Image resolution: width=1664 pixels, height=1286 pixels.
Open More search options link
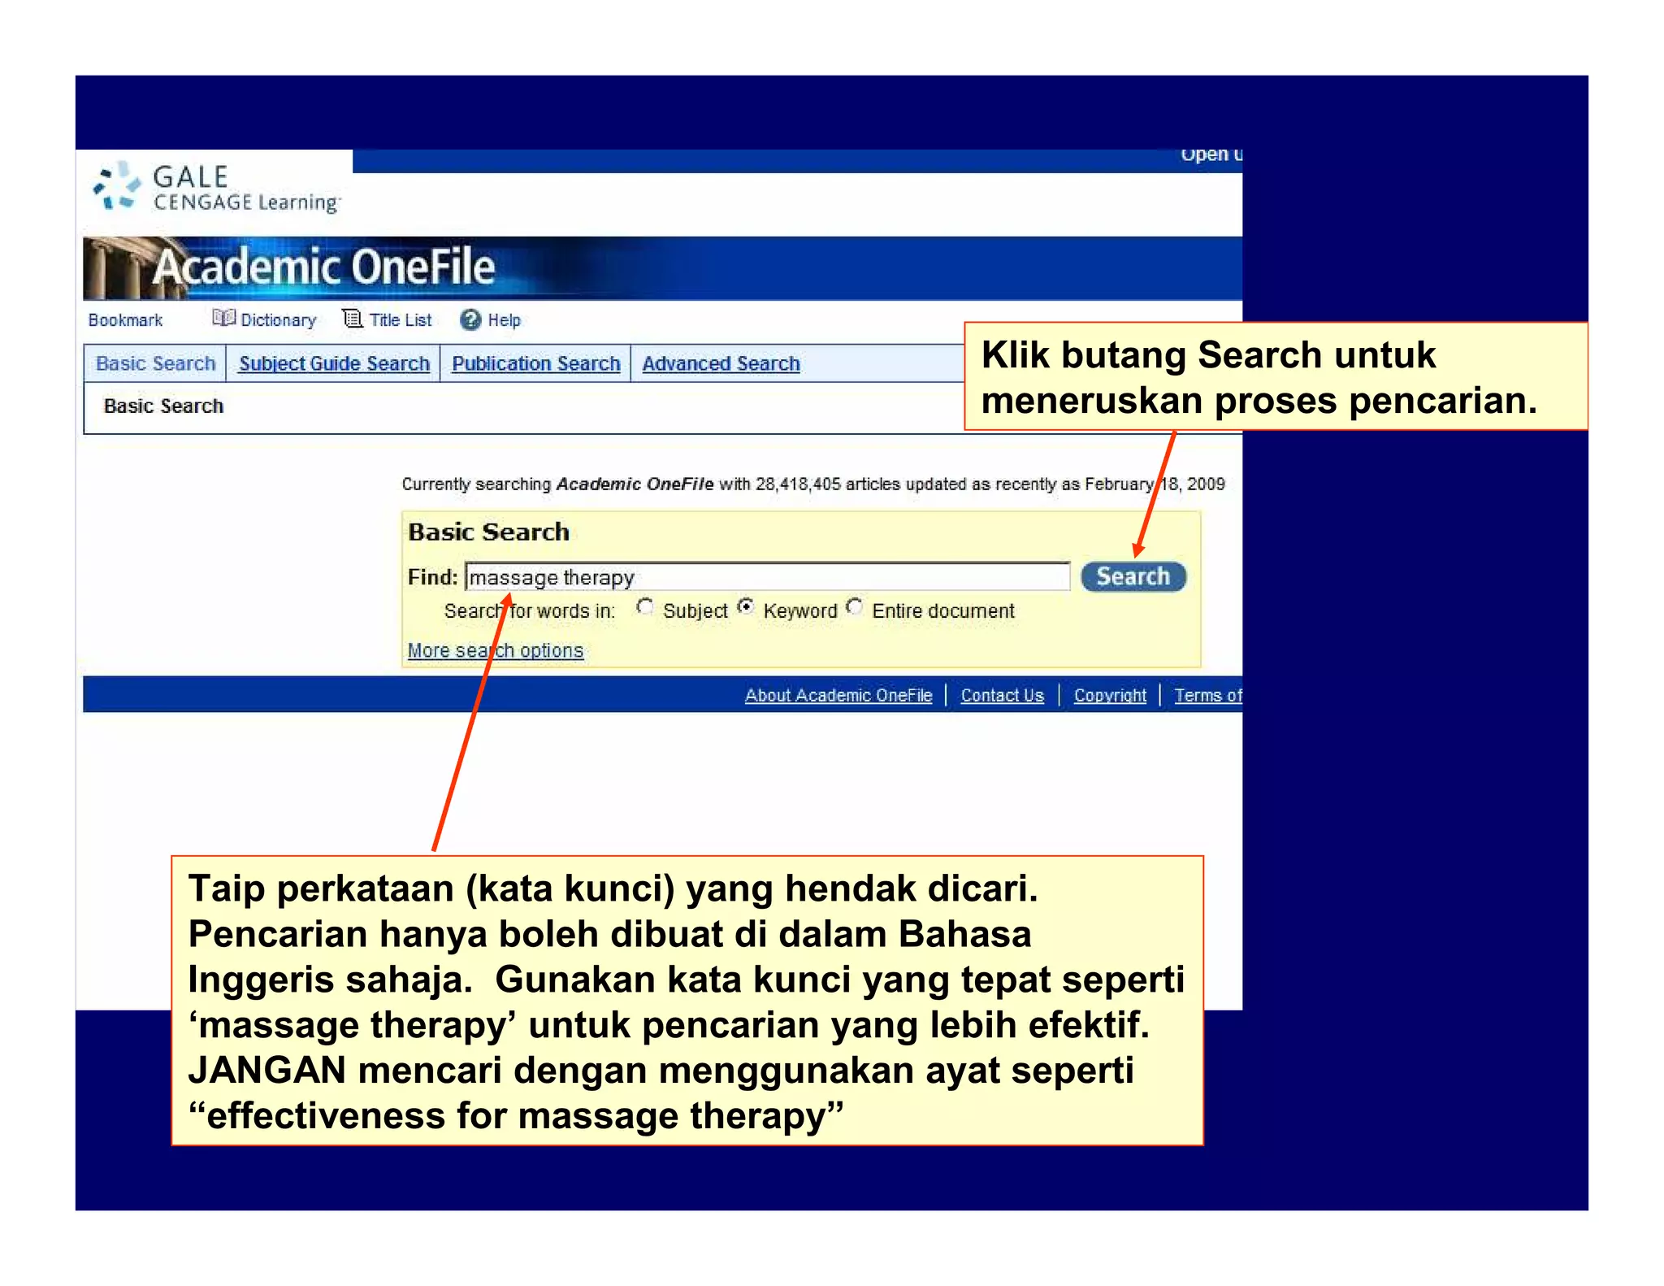(x=496, y=650)
